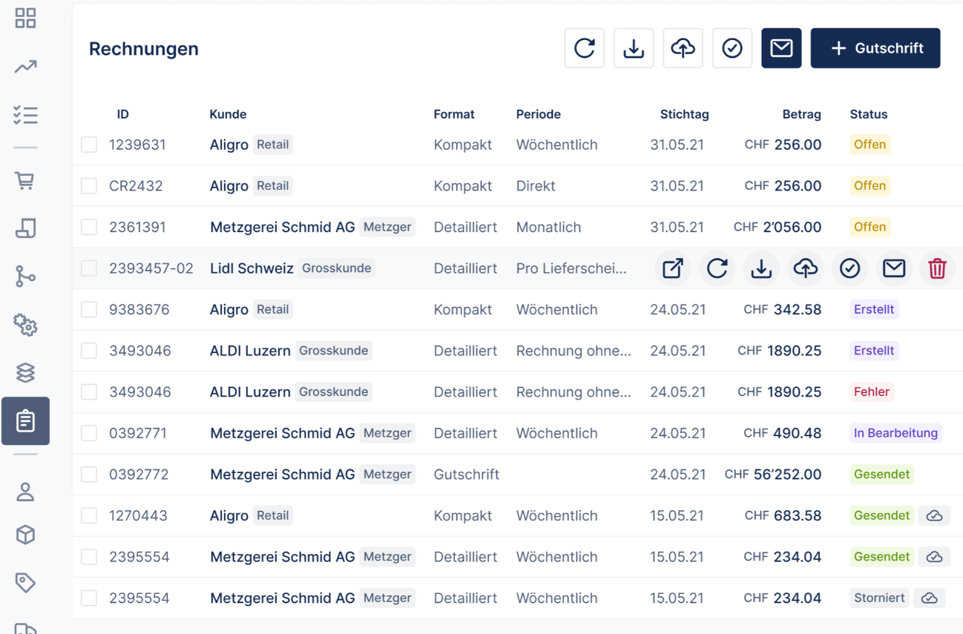The width and height of the screenshot is (963, 634).
Task: Open the active invoices clipboard sidebar item
Action: (x=25, y=421)
